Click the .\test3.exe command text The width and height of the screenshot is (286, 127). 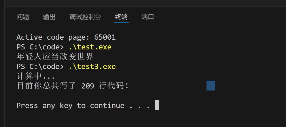(92, 67)
